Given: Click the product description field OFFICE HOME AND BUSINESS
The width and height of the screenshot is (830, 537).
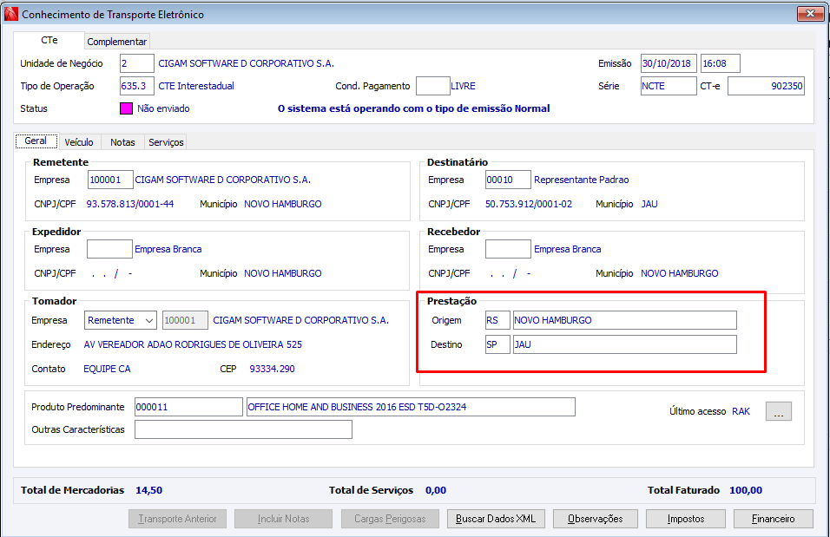Looking at the screenshot, I should 411,407.
